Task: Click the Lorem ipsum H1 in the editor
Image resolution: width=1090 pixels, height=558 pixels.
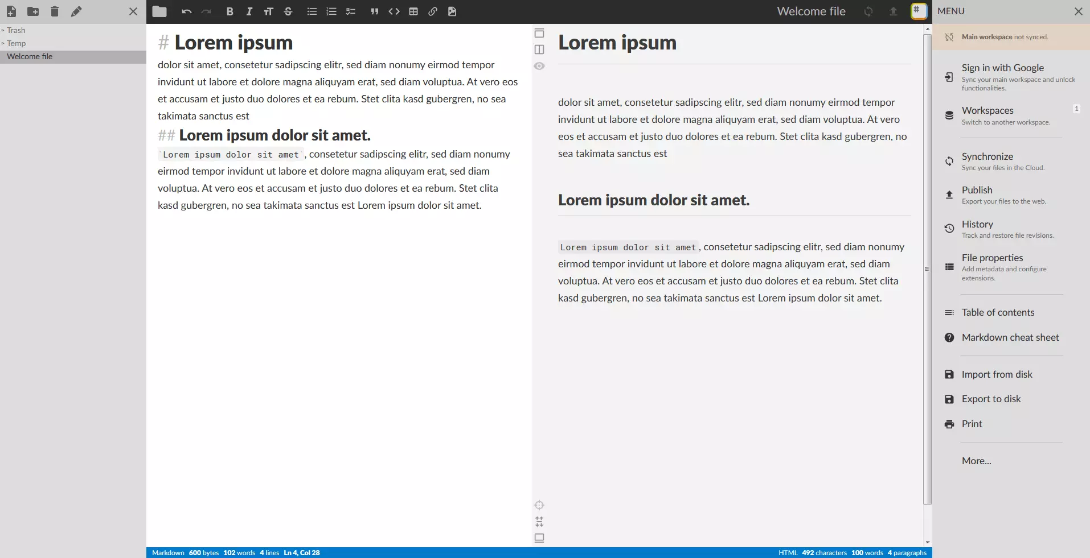Action: [233, 43]
